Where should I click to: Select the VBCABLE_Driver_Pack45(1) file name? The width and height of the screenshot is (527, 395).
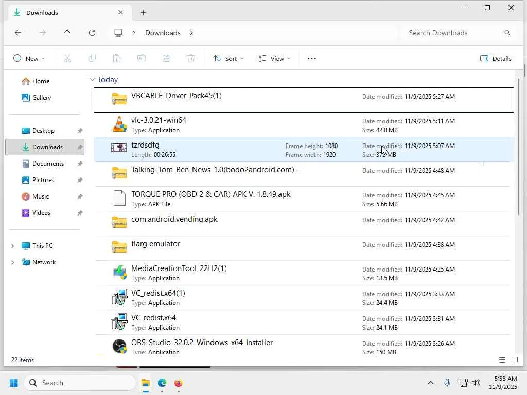pyautogui.click(x=176, y=96)
